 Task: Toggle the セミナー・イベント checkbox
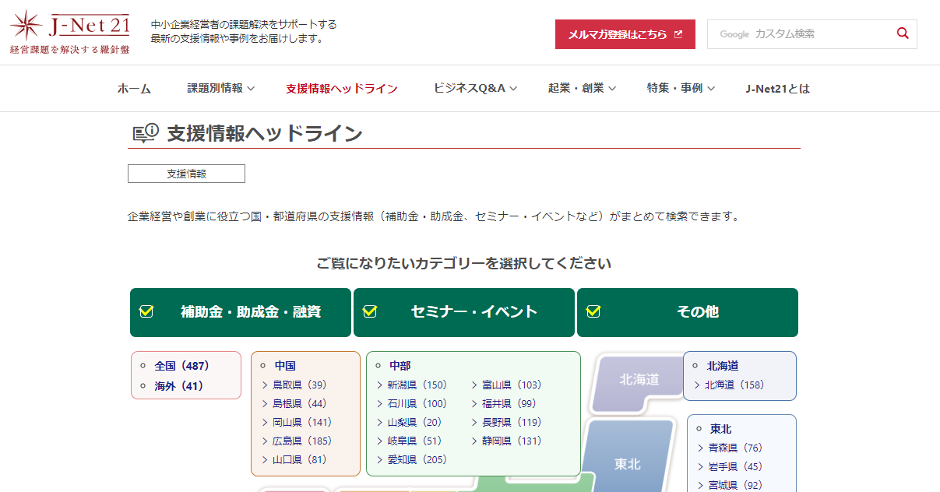click(x=370, y=312)
